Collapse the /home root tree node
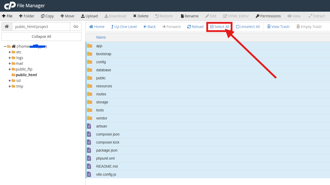This screenshot has width=330, height=185. (x=5, y=46)
